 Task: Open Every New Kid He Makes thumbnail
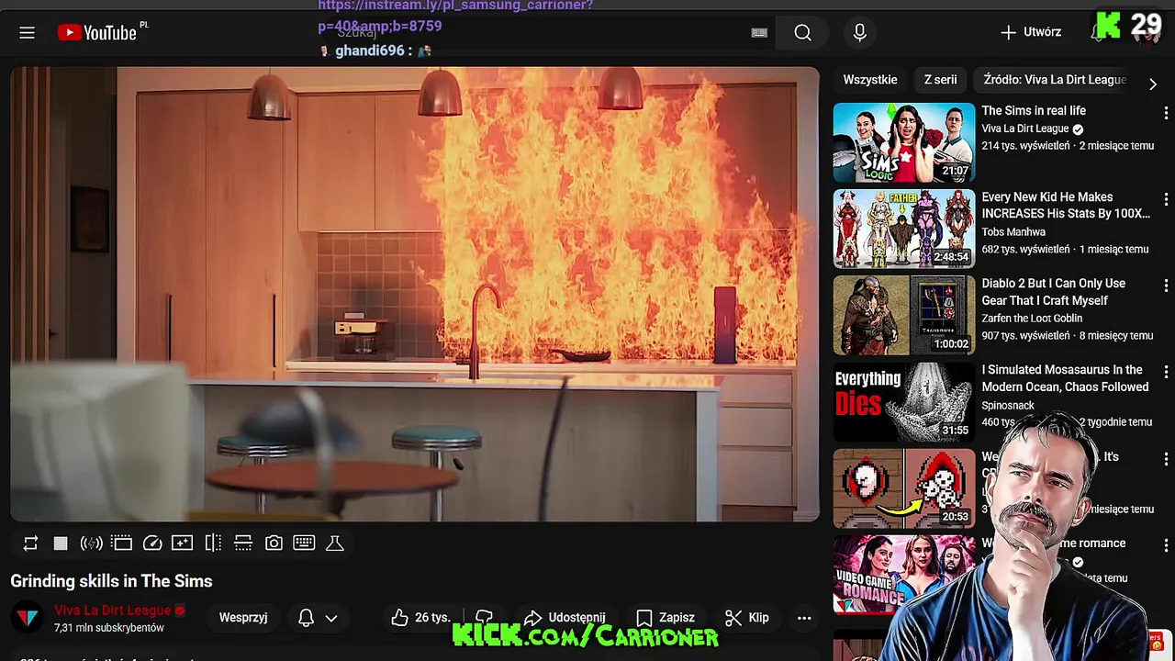(904, 229)
